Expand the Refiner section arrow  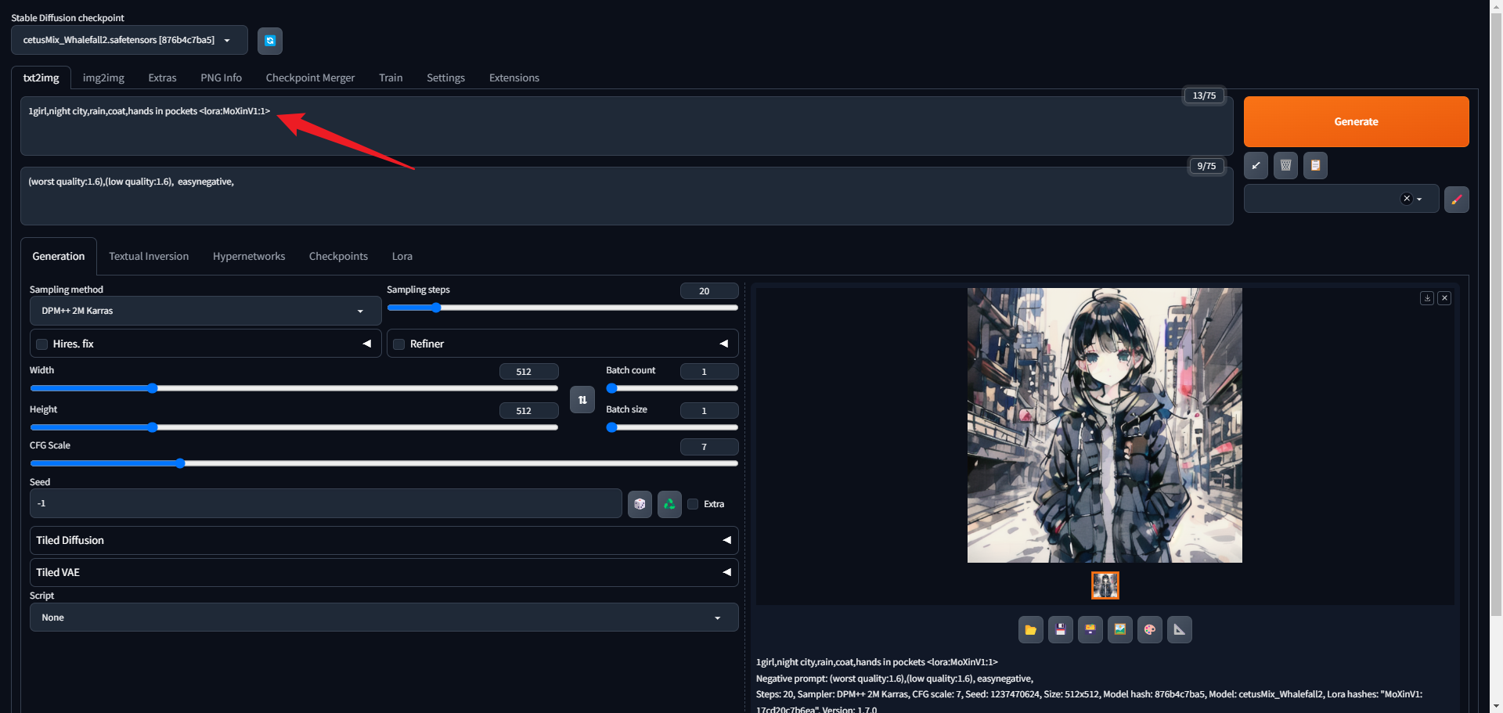pyautogui.click(x=723, y=344)
